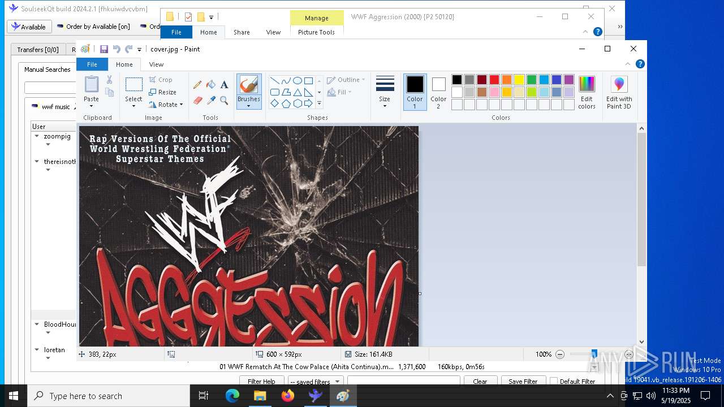Click the Zoom out minus button
This screenshot has width=724, height=407.
(560, 354)
